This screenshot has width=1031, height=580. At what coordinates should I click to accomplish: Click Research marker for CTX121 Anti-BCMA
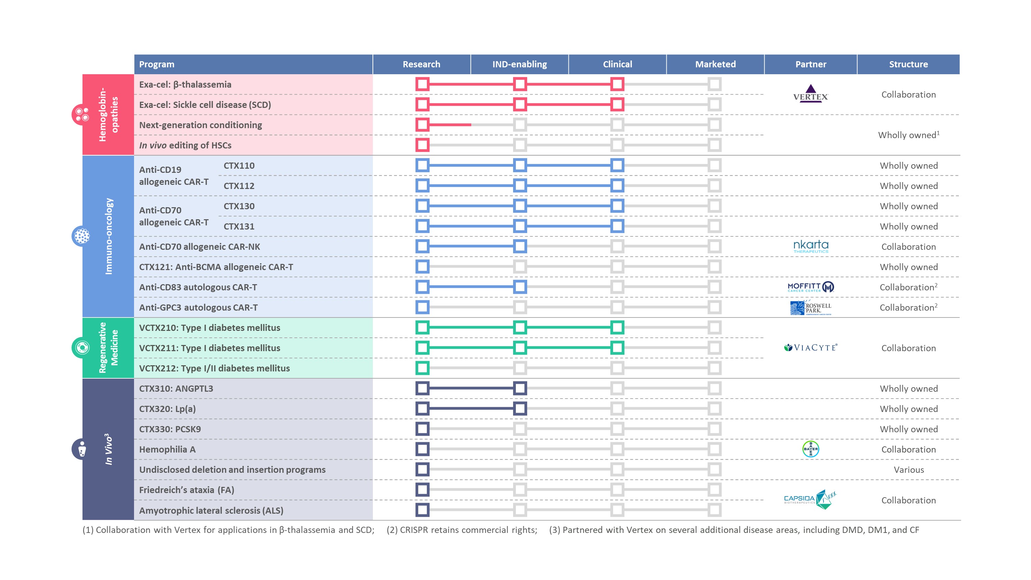click(x=422, y=267)
